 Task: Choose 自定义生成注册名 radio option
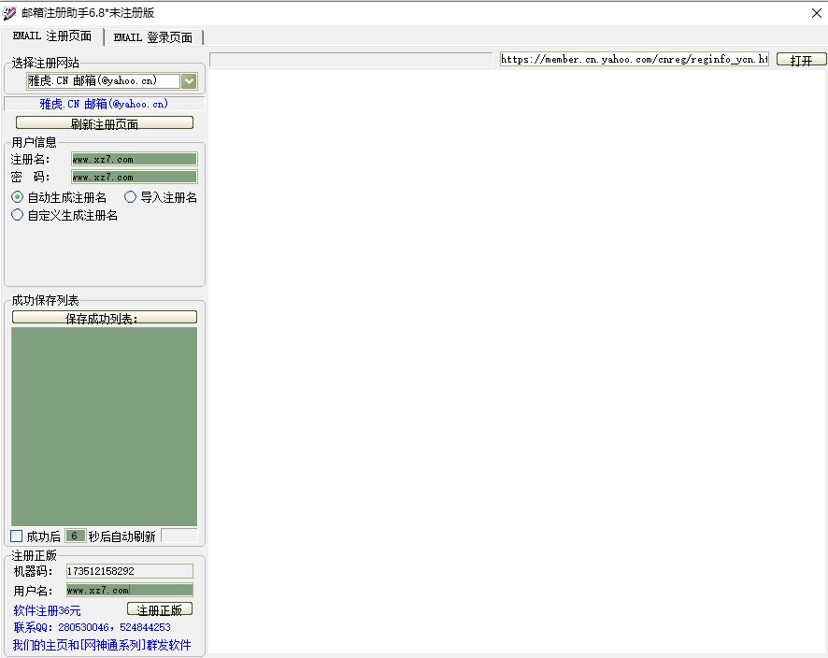point(18,215)
